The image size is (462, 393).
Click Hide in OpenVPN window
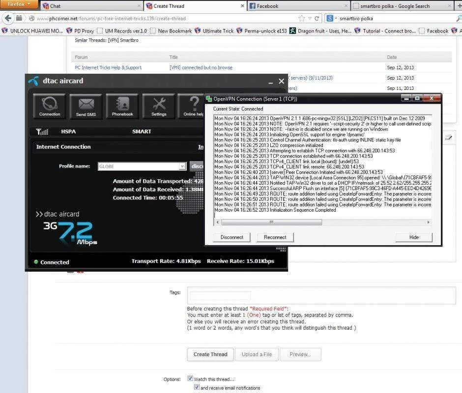click(x=414, y=237)
